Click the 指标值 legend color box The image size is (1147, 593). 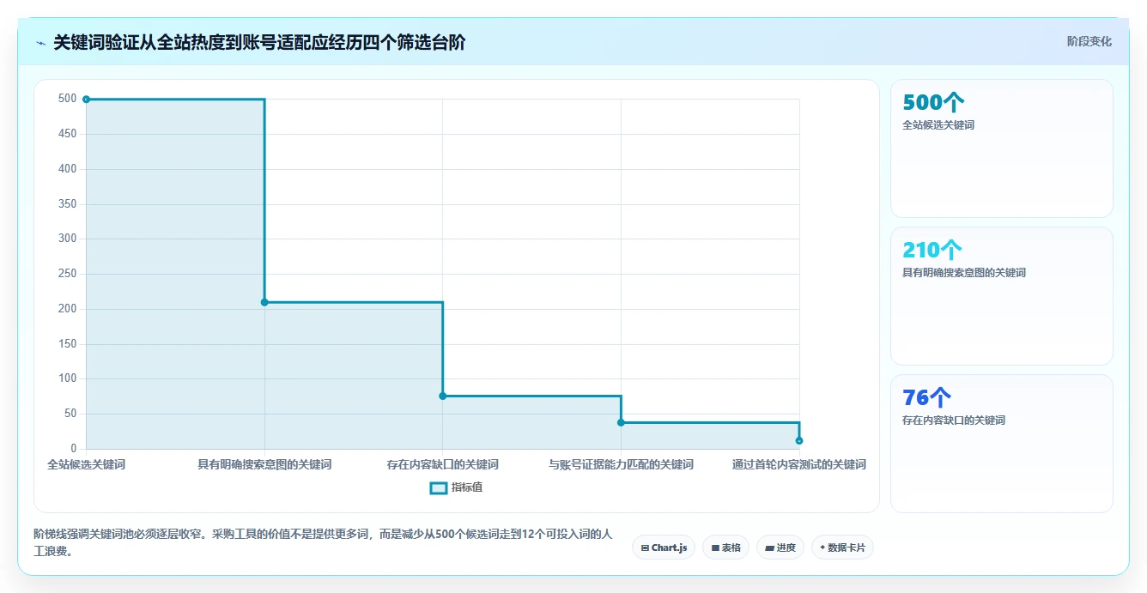pos(438,487)
